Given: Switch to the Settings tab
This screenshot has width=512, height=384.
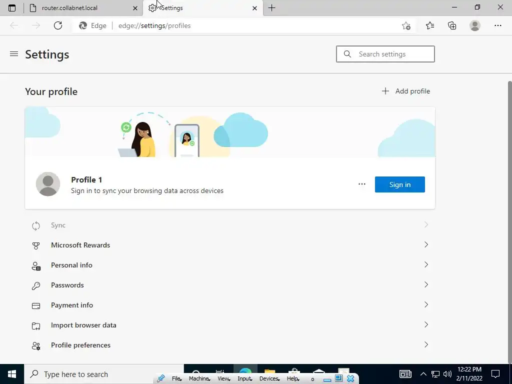Looking at the screenshot, I should [202, 8].
